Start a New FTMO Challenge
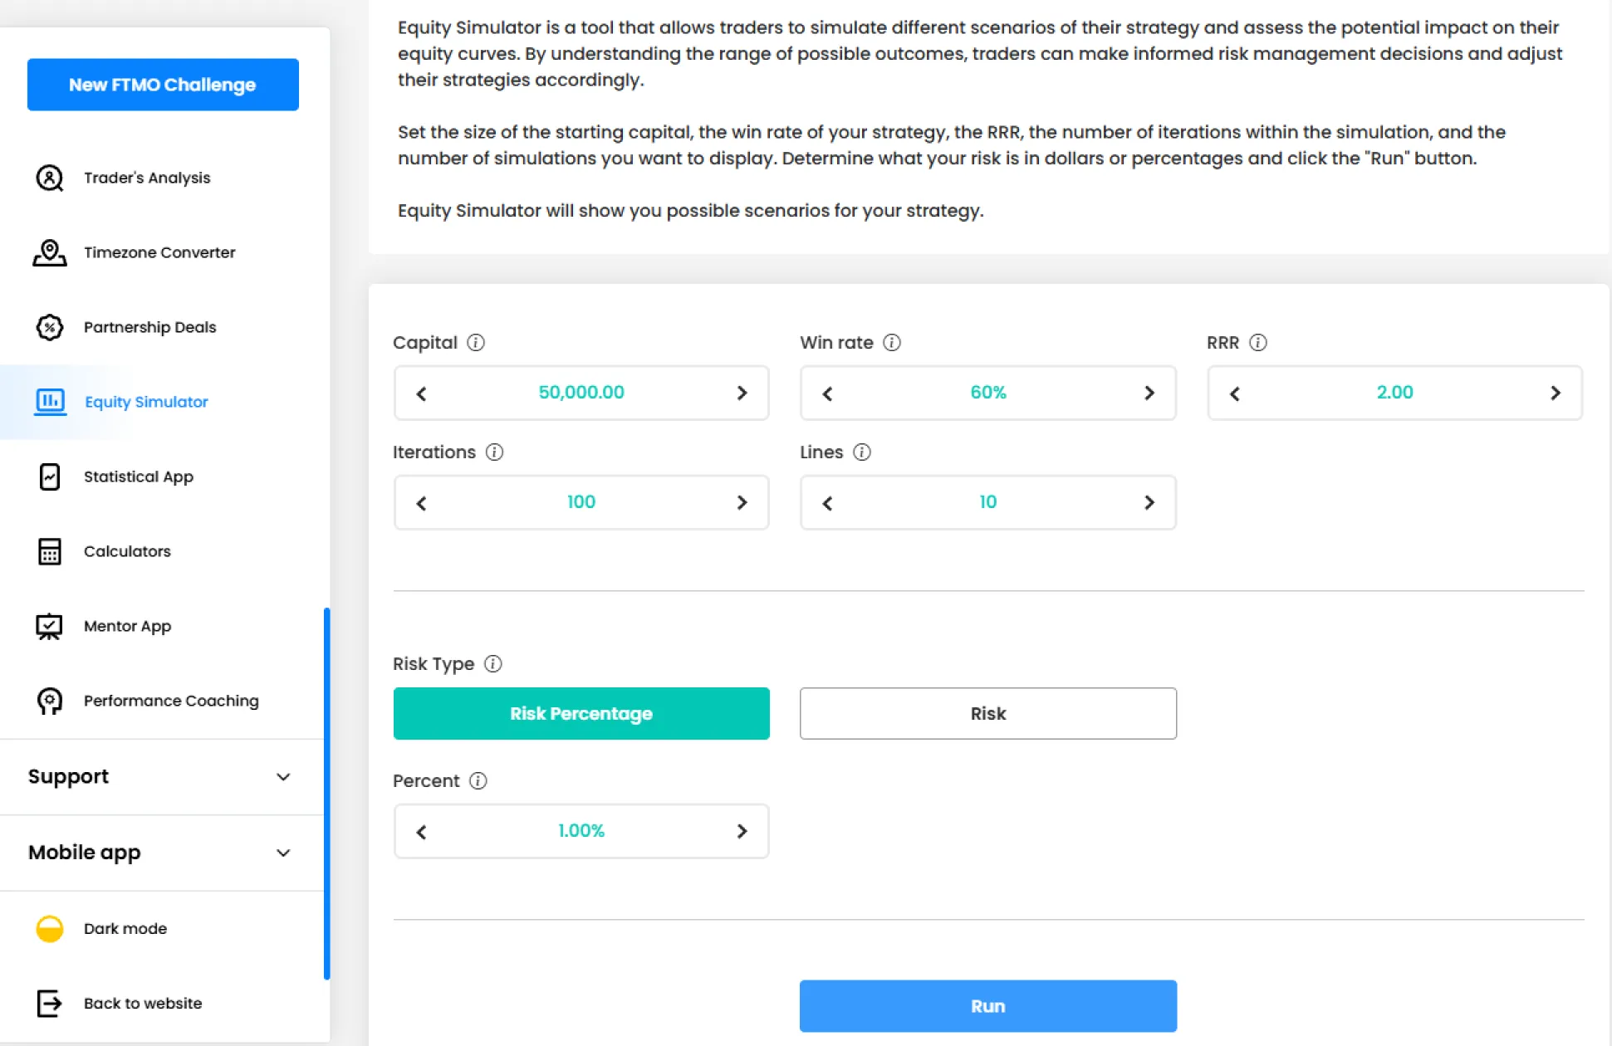Viewport: 1612px width, 1046px height. click(163, 84)
